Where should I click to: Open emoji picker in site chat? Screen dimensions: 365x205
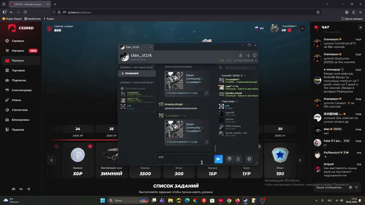tap(350, 187)
